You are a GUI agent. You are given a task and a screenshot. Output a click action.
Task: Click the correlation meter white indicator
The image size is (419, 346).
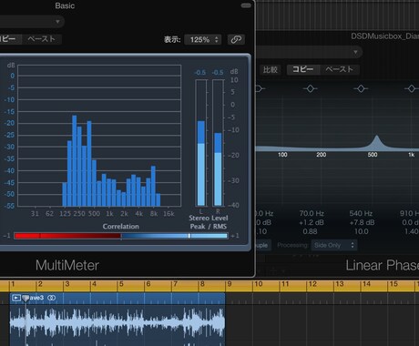(189, 236)
